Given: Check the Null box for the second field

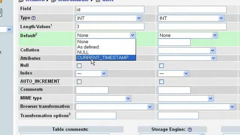Looking at the screenshot, I should tap(162, 66).
